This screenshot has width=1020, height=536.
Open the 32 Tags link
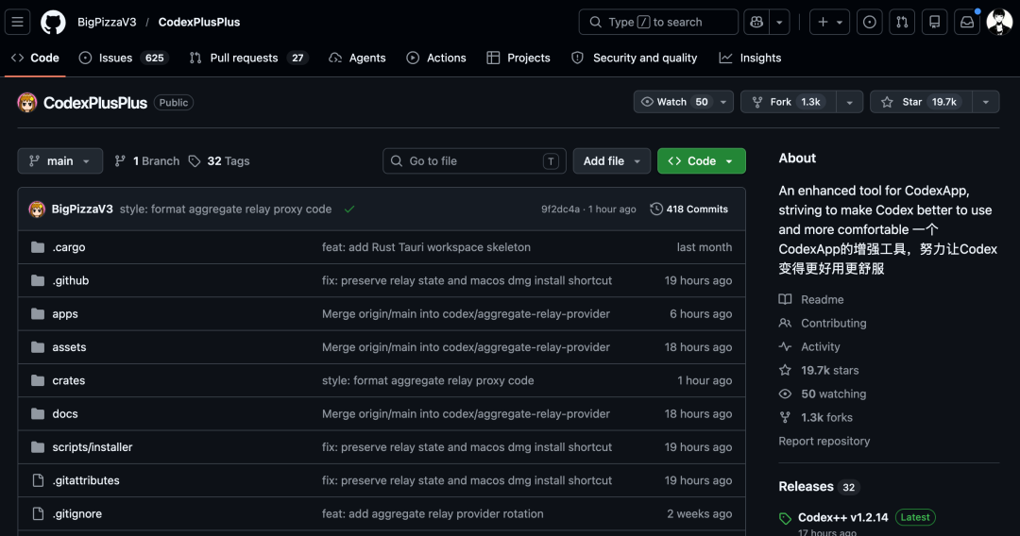pyautogui.click(x=219, y=161)
